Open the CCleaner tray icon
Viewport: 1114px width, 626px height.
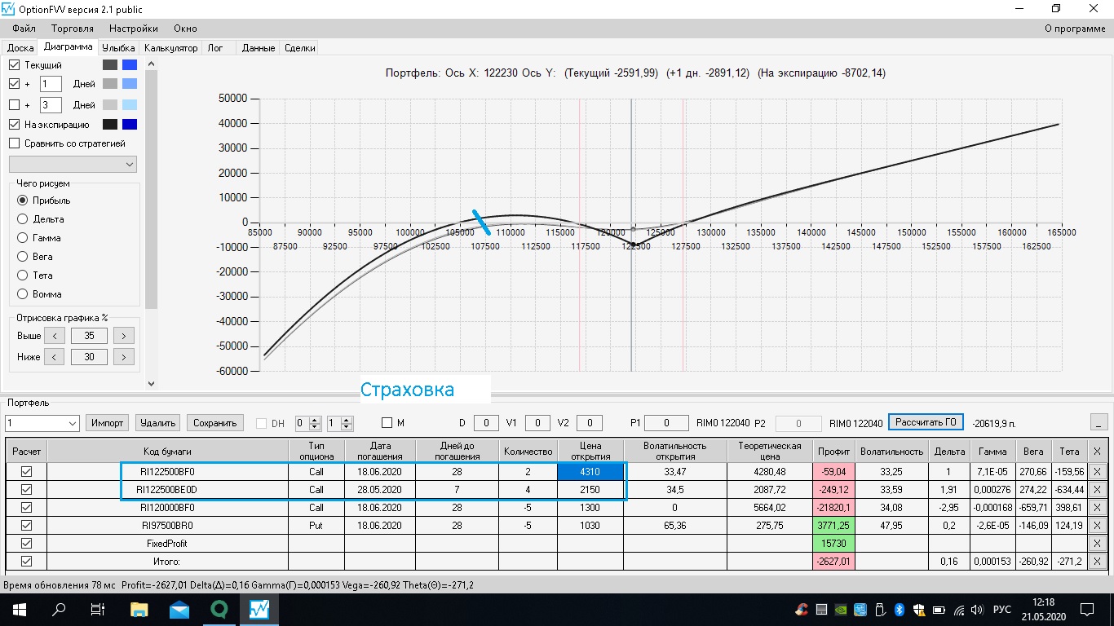click(802, 610)
